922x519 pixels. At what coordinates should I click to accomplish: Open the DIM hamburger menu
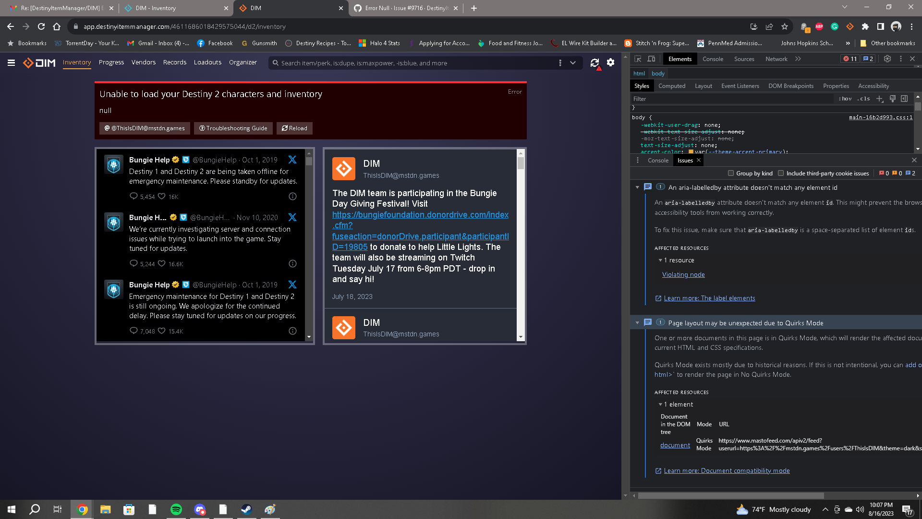tap(11, 62)
